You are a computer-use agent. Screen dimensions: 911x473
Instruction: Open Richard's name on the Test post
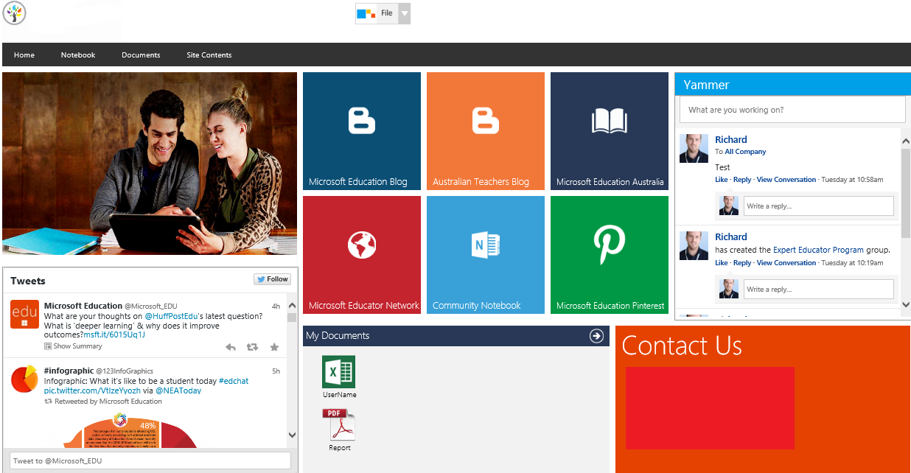(731, 140)
